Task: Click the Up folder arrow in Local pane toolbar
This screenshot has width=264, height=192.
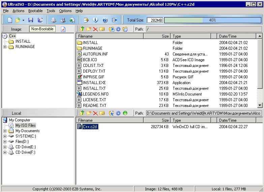Action: [82, 113]
